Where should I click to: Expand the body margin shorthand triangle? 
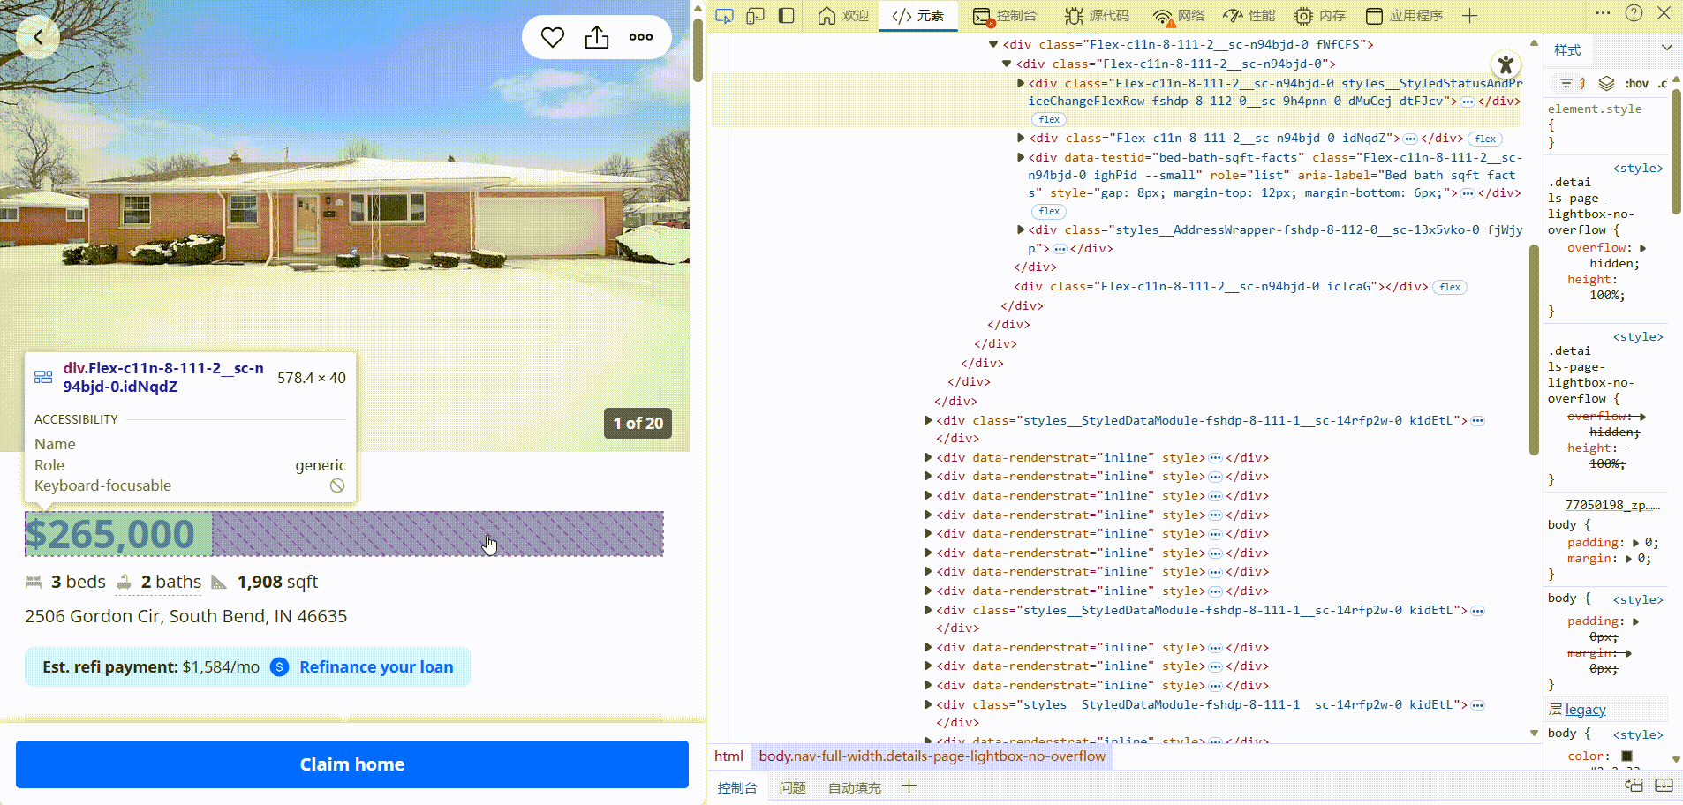click(1628, 559)
